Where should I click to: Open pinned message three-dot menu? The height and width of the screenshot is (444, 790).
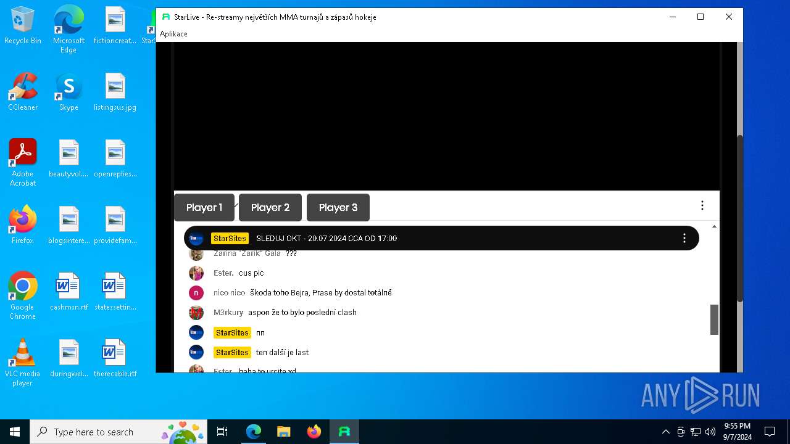[x=684, y=238]
